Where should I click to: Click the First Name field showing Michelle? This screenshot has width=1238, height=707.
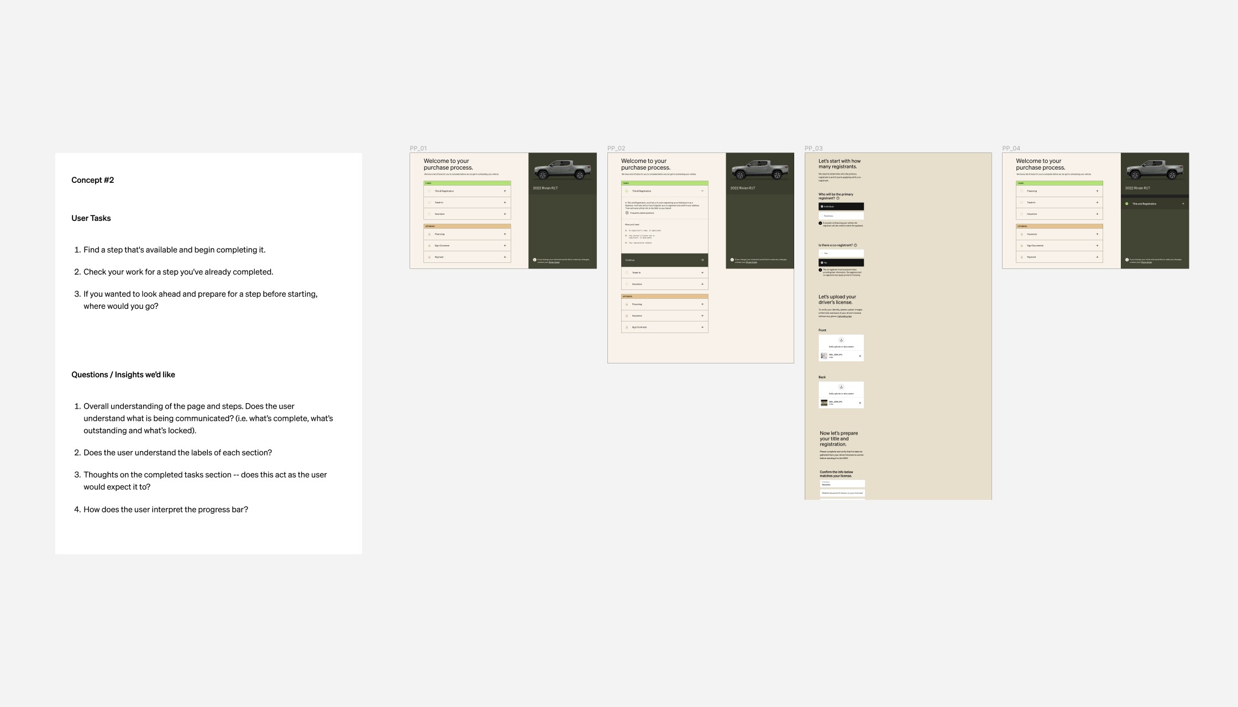click(x=842, y=484)
